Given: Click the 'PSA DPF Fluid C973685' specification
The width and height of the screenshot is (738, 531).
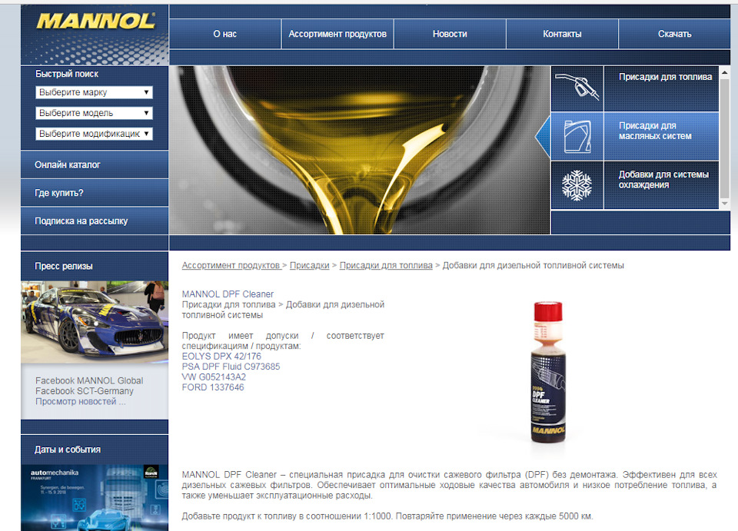Looking at the screenshot, I should pyautogui.click(x=231, y=367).
